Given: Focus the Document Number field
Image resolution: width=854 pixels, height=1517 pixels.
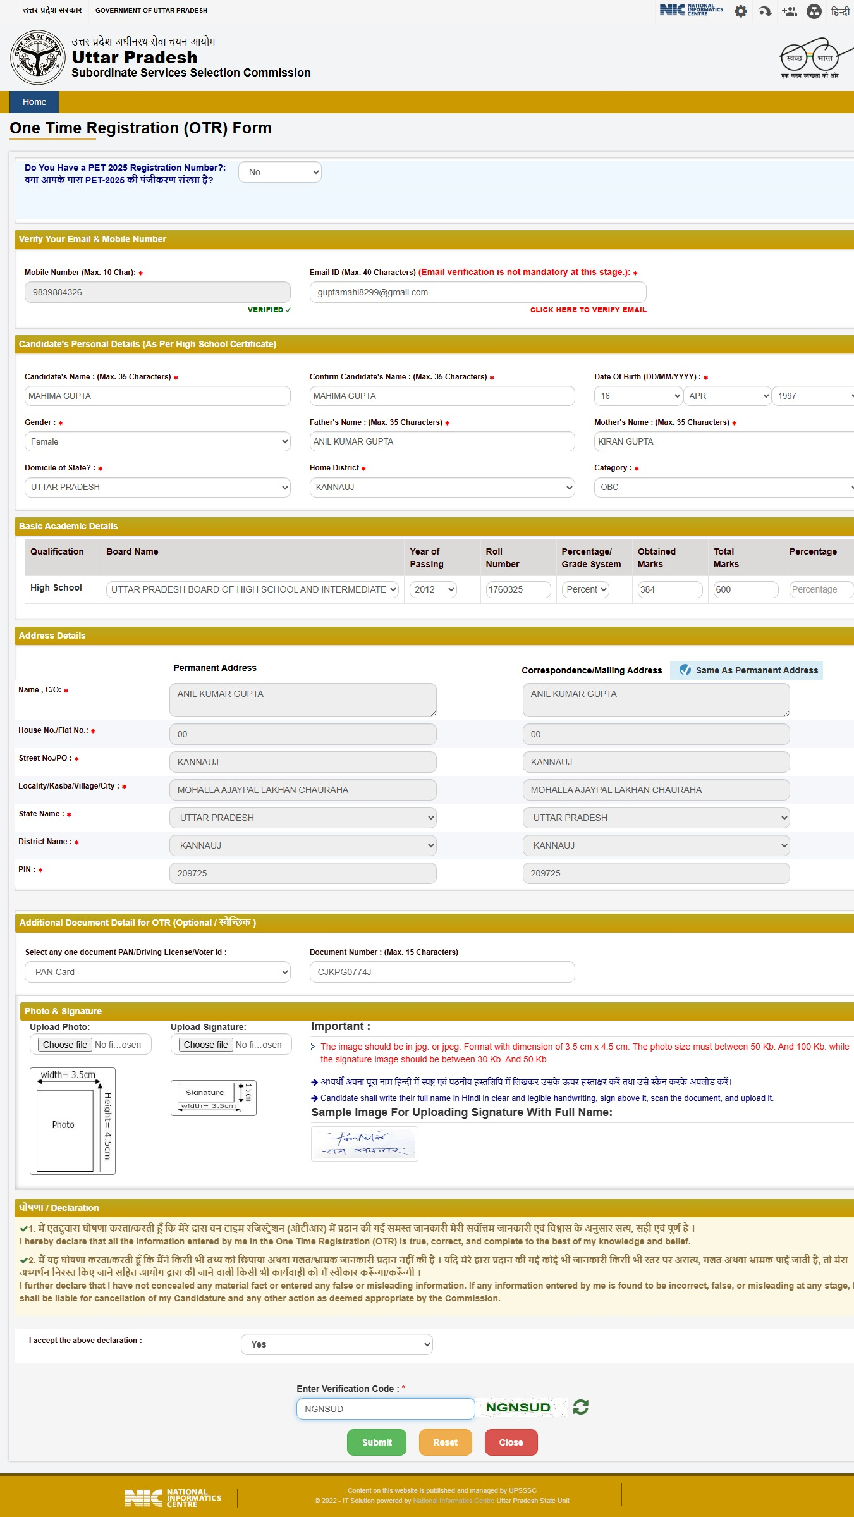Looking at the screenshot, I should click(x=442, y=972).
